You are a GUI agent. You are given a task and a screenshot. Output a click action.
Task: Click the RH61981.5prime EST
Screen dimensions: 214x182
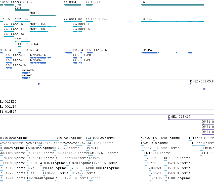click(x=57, y=140)
